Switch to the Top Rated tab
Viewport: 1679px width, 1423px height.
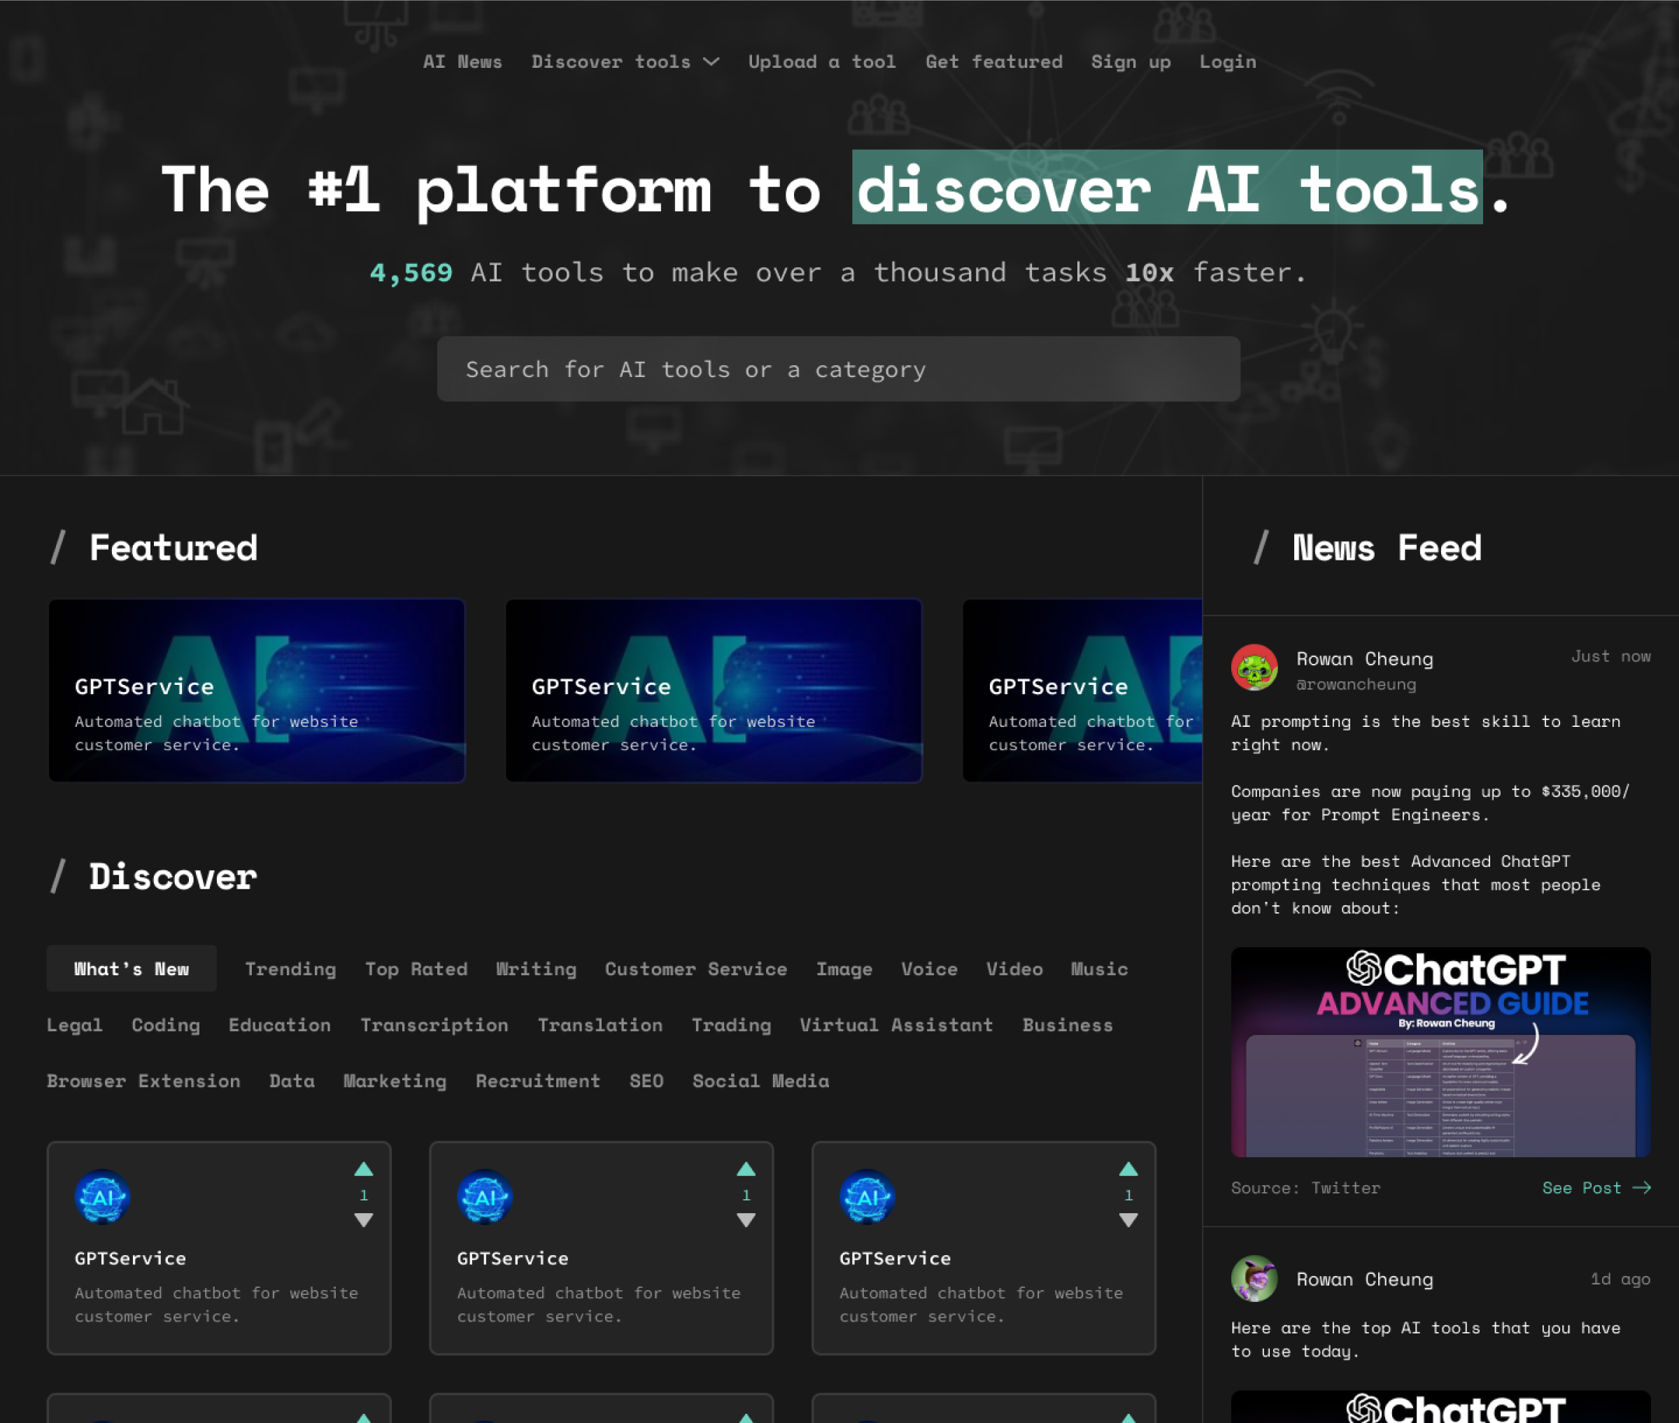(416, 969)
